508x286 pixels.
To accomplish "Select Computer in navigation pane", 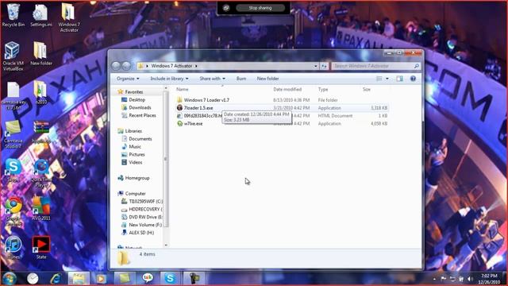I will pyautogui.click(x=135, y=194).
